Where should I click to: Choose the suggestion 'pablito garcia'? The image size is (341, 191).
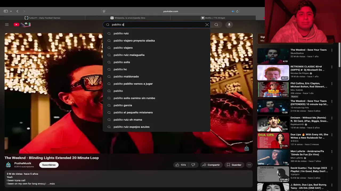coord(156,105)
